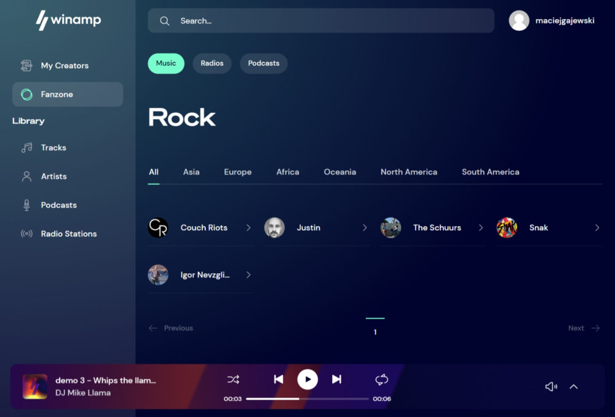
Task: Open the Justin artist name
Action: click(x=309, y=227)
